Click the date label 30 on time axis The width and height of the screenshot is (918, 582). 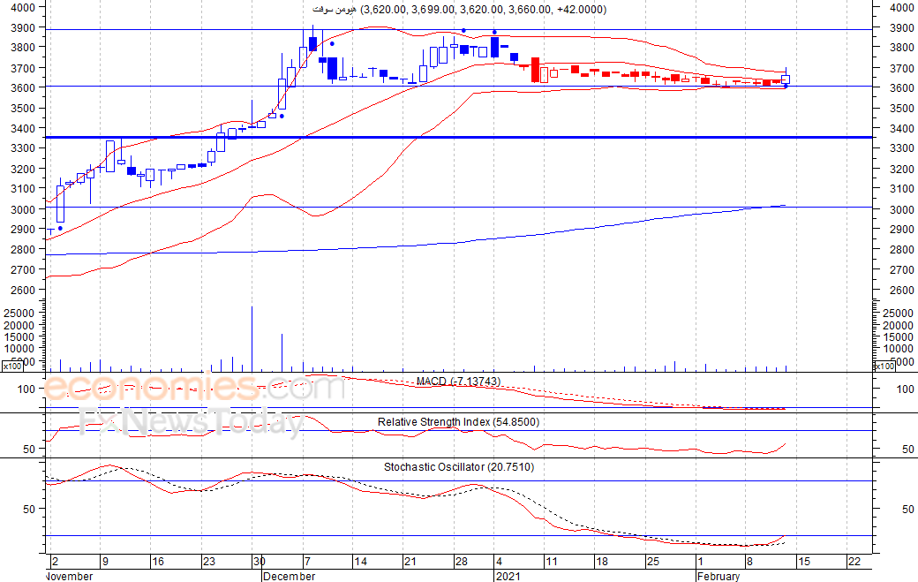(x=259, y=562)
